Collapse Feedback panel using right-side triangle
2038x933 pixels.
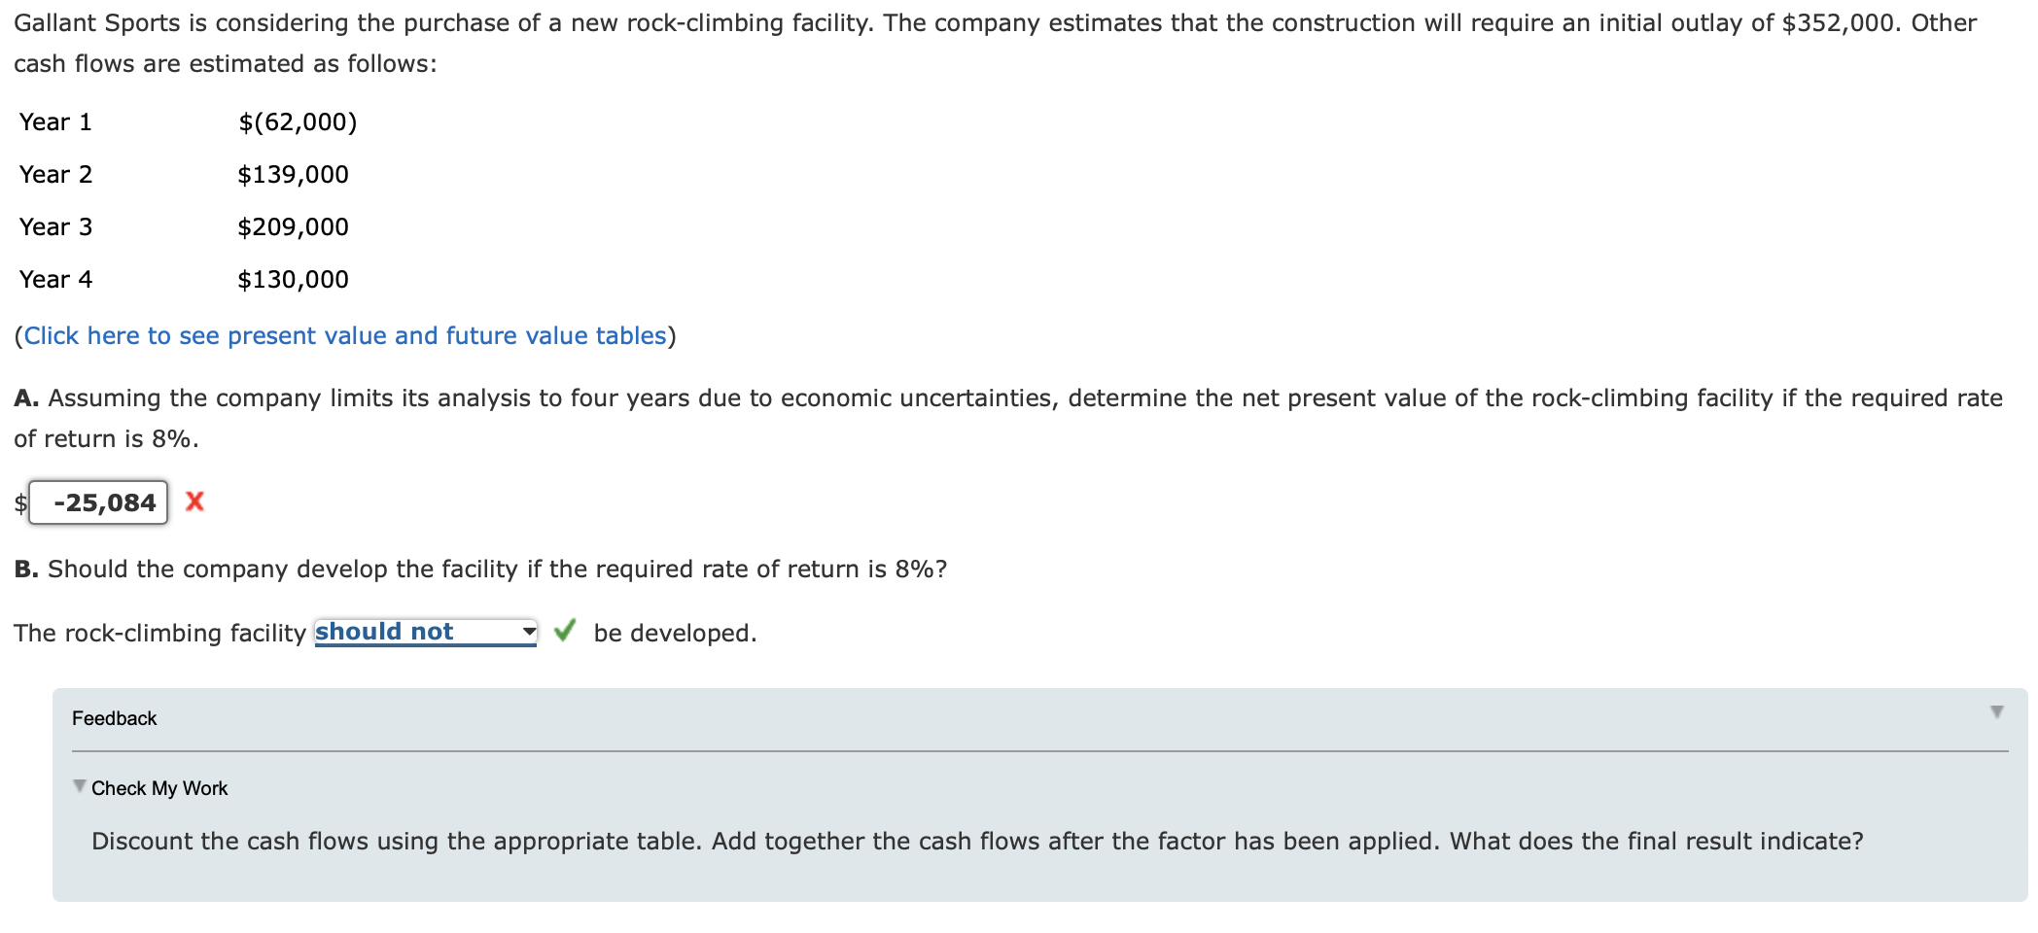[x=1996, y=712]
